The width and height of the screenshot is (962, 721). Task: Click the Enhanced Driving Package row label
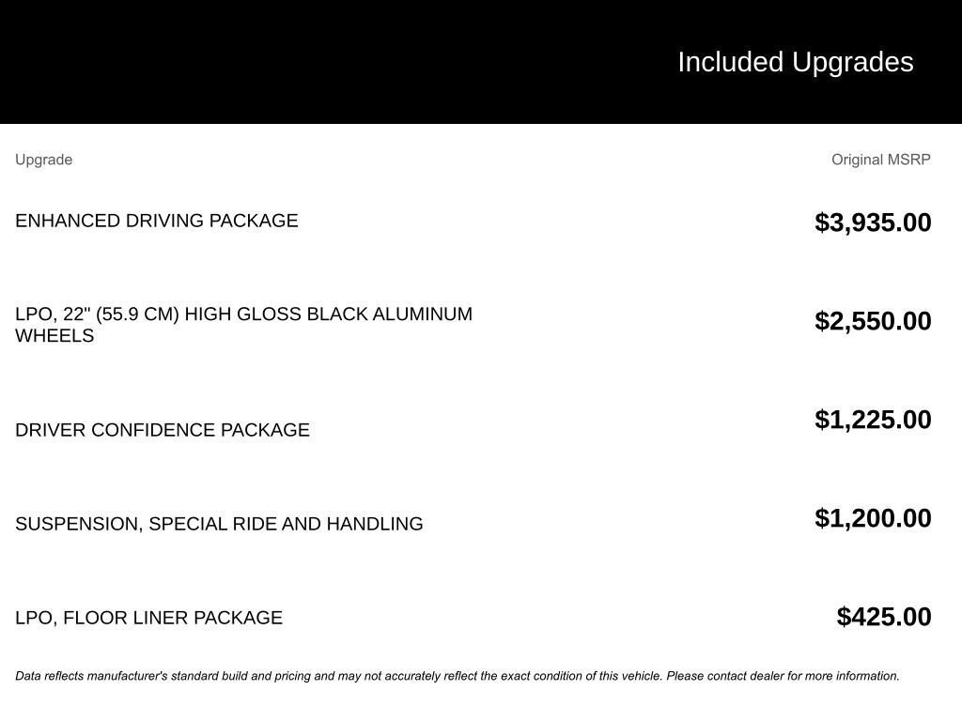coord(157,221)
